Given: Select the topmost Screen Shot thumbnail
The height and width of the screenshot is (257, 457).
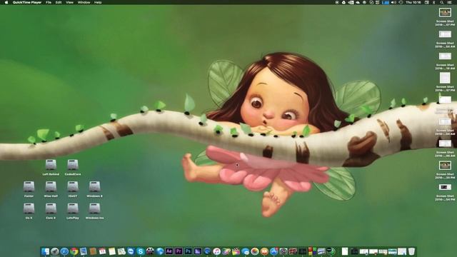Looking at the screenshot, I should [445, 13].
